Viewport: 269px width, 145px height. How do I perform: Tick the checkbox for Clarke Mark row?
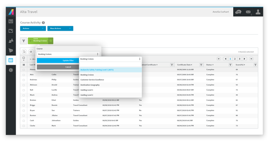(x=24, y=126)
